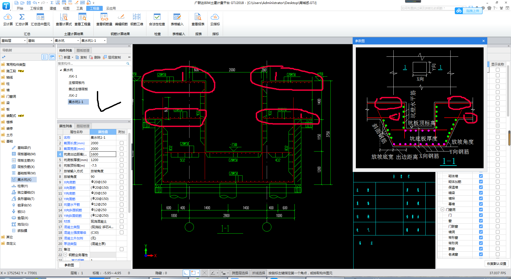Open 查看计算式 tool
Viewport: 511px width, 279px height.
64,20
